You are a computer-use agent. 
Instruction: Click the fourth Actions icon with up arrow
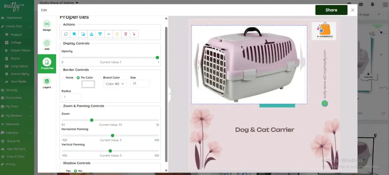(92, 34)
